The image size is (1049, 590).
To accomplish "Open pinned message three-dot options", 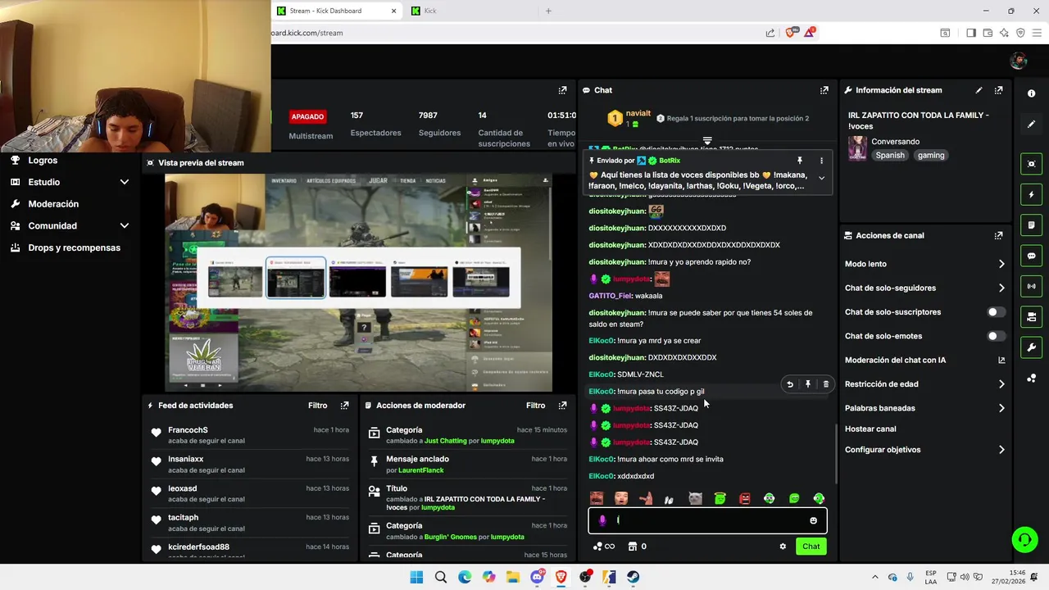I will click(821, 161).
